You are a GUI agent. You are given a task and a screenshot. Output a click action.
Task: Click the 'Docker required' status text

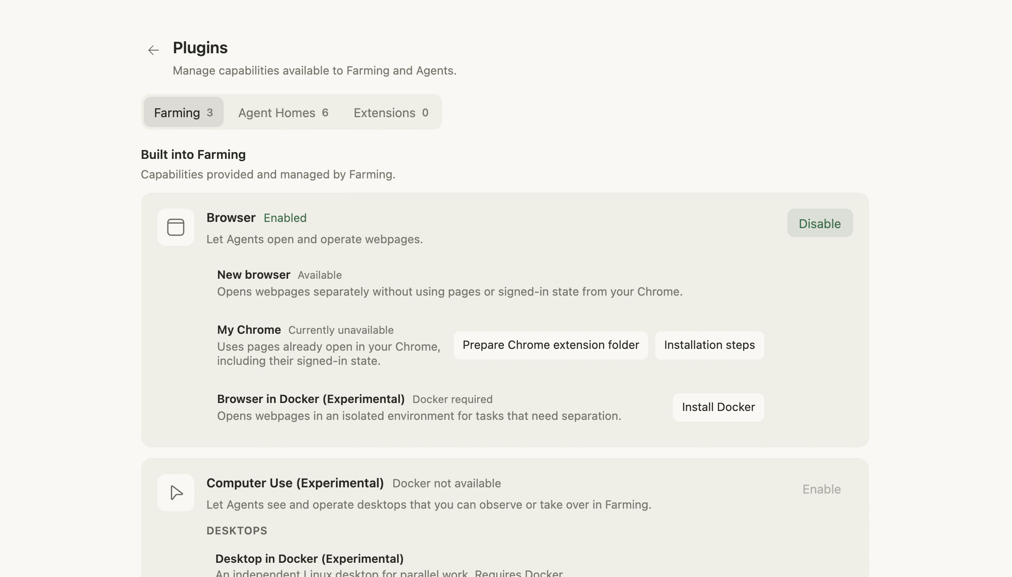[452, 399]
